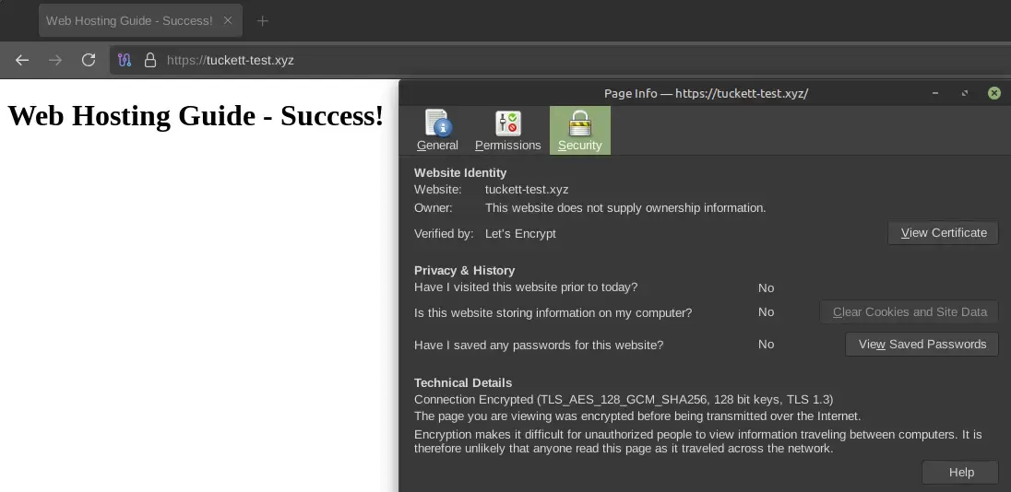Click the page heading Web Hosting Guide - Success!
This screenshot has height=492, width=1011.
point(196,116)
